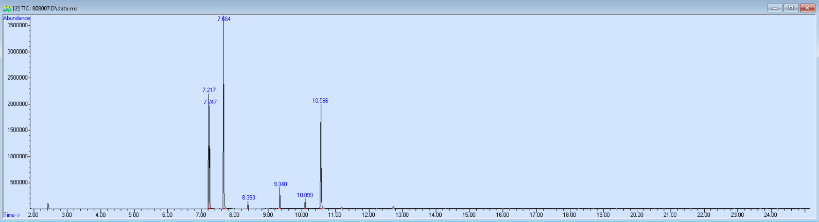The image size is (819, 222).
Task: Click the 3000000 abundance tick label
Action: (18, 51)
